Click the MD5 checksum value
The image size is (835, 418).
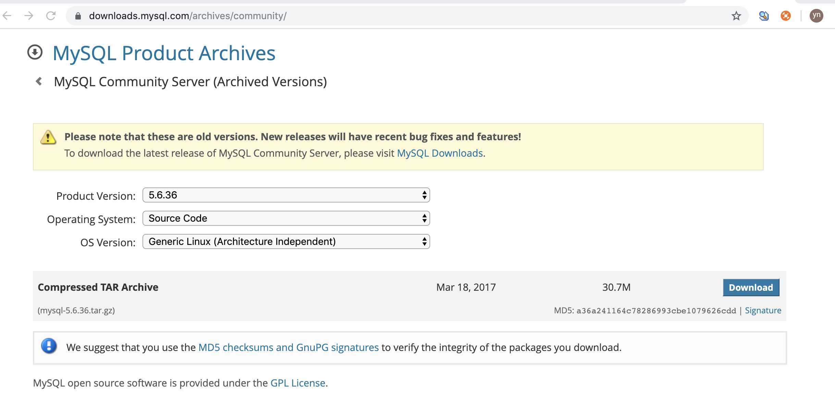(x=656, y=311)
